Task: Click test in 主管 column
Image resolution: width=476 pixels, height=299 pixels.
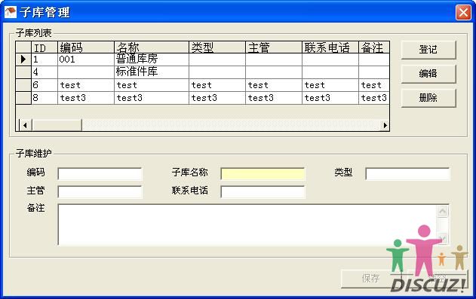Action: point(274,85)
